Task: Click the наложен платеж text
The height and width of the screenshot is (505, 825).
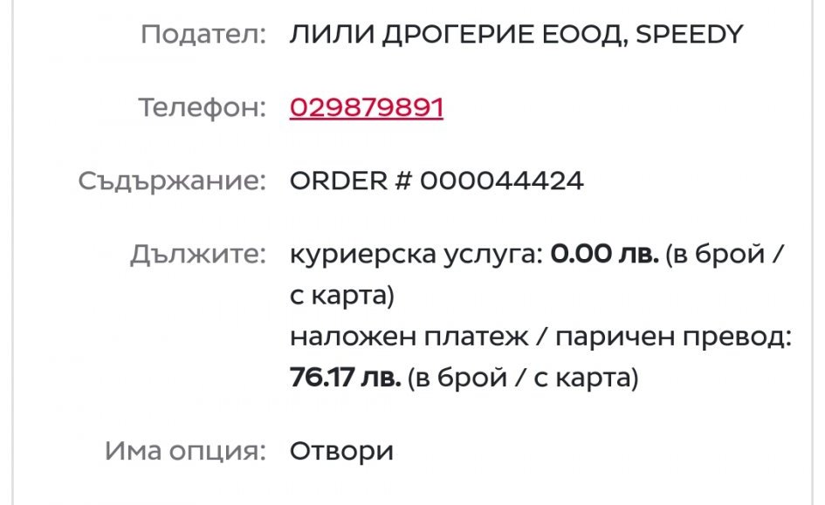Action: [409, 338]
